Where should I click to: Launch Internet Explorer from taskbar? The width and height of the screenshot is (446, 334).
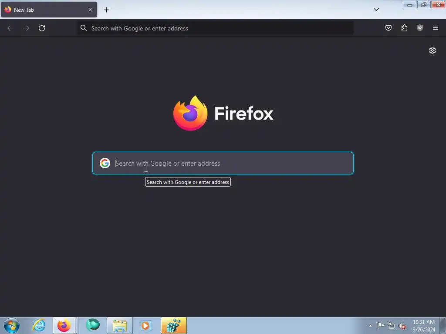[x=39, y=325]
